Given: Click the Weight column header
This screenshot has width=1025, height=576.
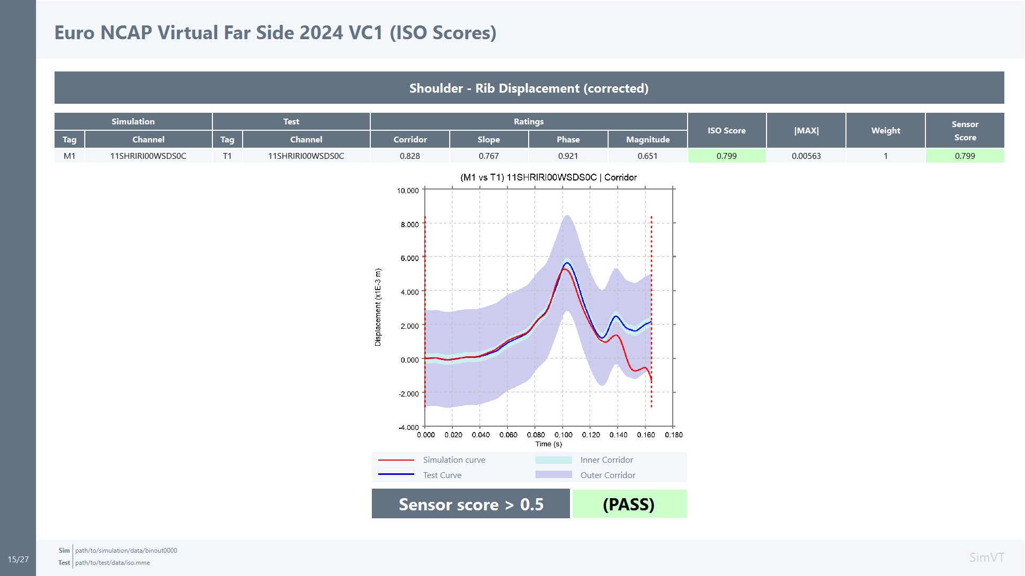Looking at the screenshot, I should (x=886, y=130).
